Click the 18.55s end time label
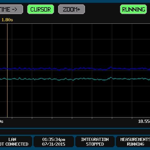 coord(144,121)
